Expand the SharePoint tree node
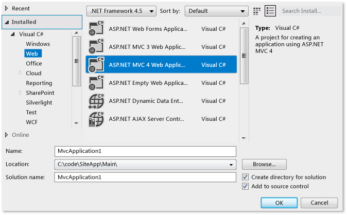Image resolution: width=347 pixels, height=215 pixels. tap(20, 93)
